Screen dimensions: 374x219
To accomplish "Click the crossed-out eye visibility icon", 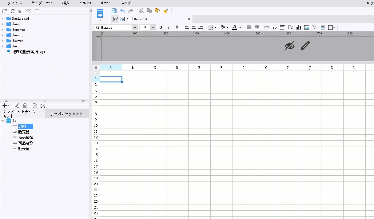I will coord(289,46).
